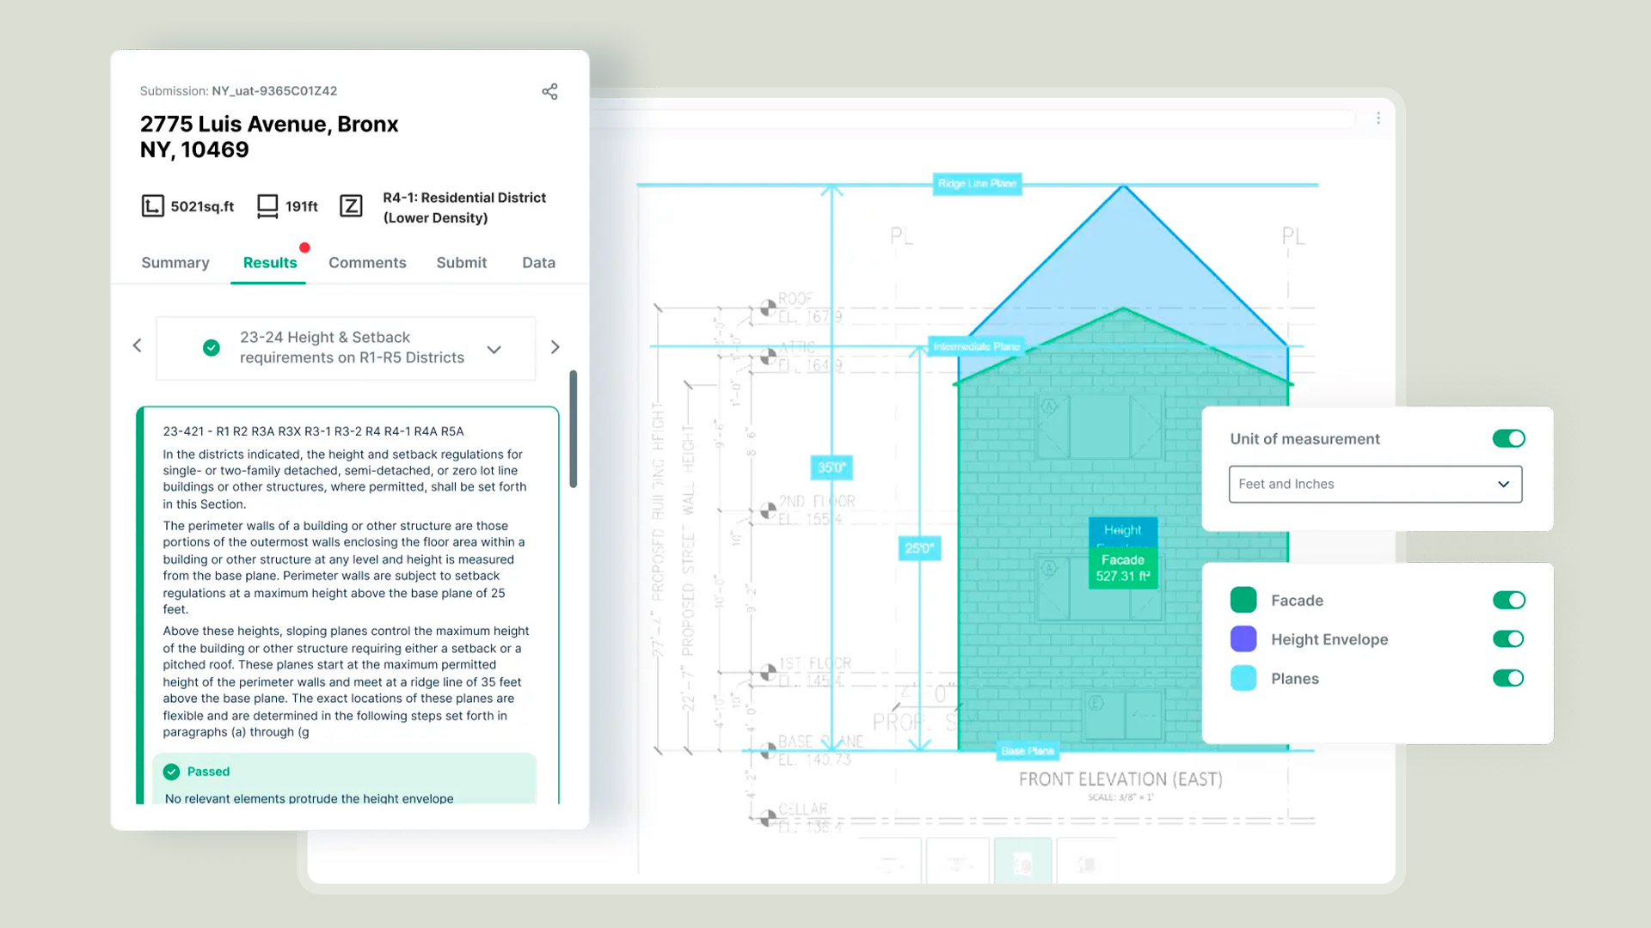Viewport: 1651px width, 928px height.
Task: Hide the Planes layer toggle
Action: 1508,678
